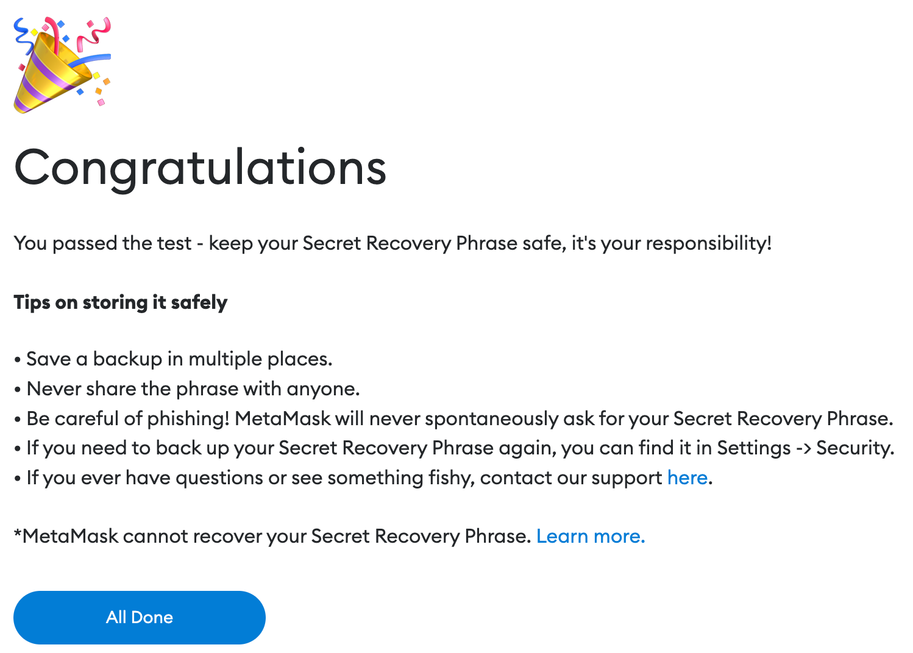This screenshot has height=653, width=913.
Task: Click the Congratulations heading
Action: pyautogui.click(x=200, y=168)
